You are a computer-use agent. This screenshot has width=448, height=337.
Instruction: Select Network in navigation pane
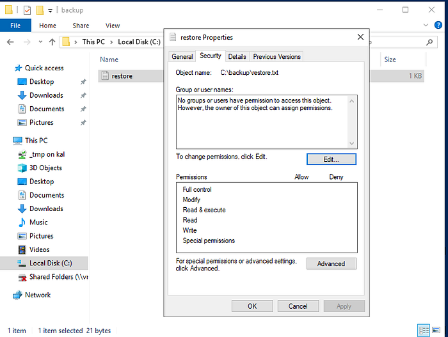click(38, 295)
